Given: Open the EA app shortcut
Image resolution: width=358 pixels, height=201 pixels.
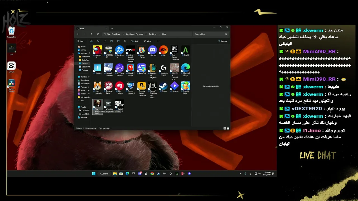Looking at the screenshot, I should click(x=164, y=51).
